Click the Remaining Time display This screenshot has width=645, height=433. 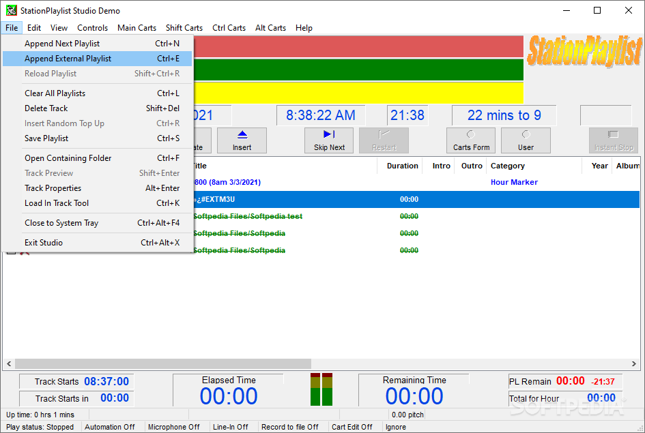coord(414,390)
